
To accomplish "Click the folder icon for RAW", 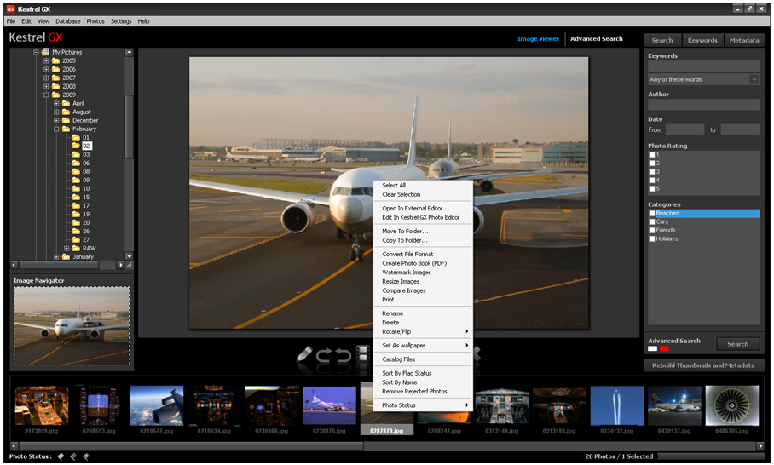I will [76, 248].
